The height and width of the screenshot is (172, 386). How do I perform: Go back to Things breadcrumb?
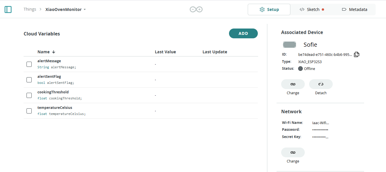pyautogui.click(x=30, y=9)
